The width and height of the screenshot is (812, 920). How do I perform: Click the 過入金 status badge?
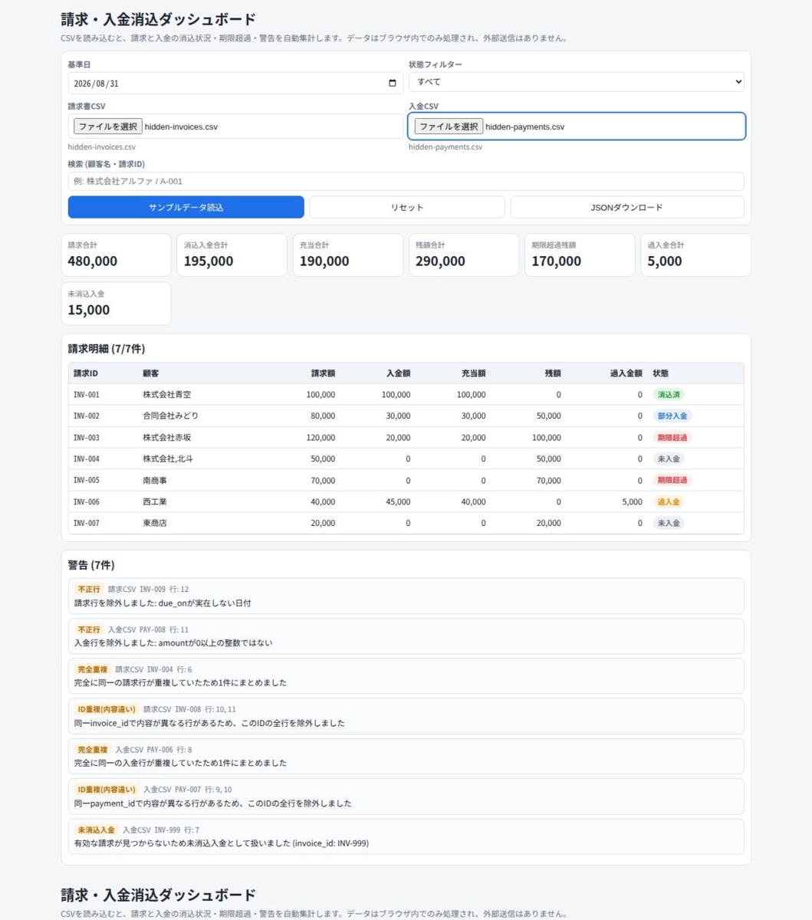(669, 502)
